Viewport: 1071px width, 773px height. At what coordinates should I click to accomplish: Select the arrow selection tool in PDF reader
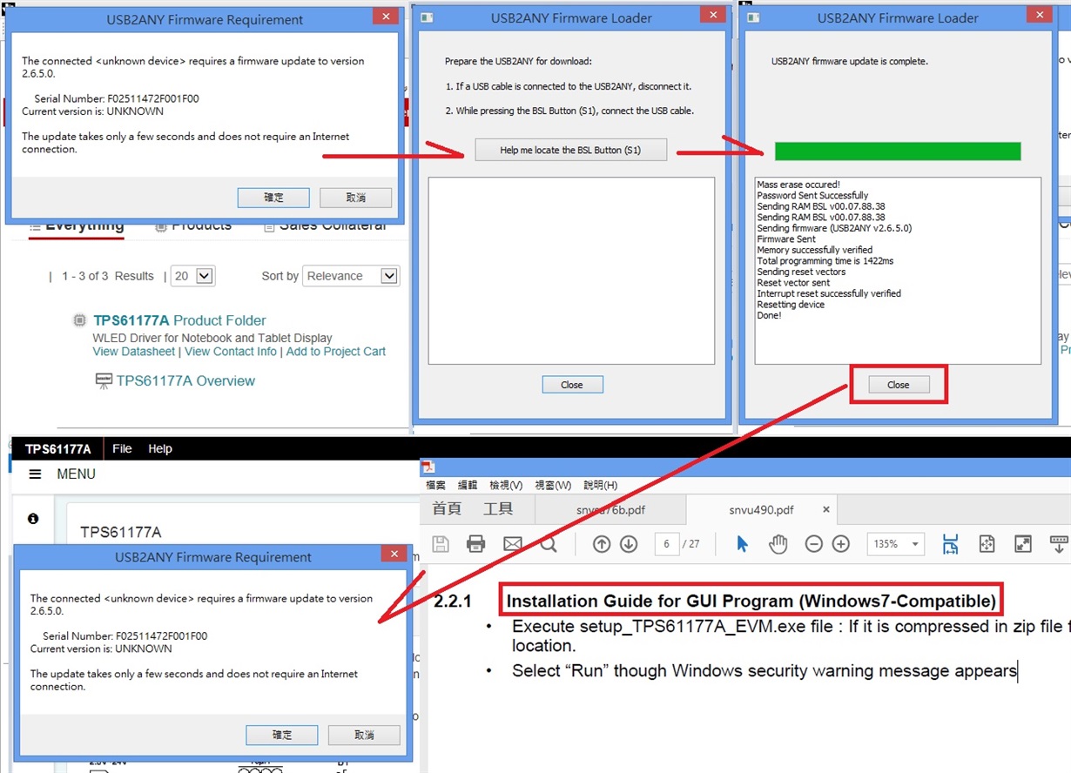742,544
